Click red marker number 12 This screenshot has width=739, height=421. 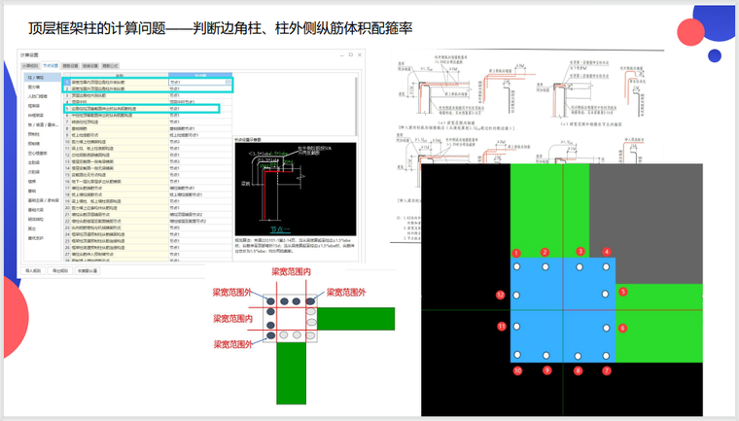click(501, 295)
